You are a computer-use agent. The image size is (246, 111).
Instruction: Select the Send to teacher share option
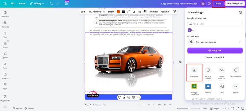(208, 73)
